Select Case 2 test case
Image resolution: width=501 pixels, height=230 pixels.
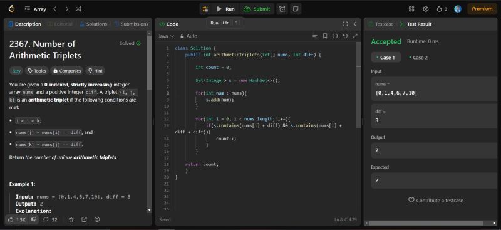tap(418, 57)
